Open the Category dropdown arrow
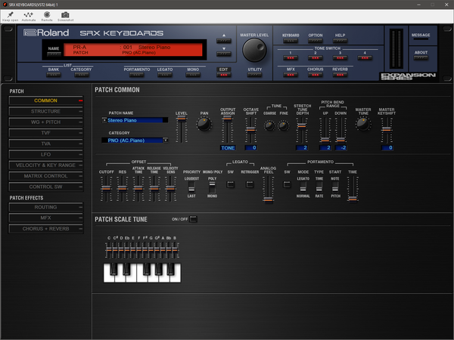 pyautogui.click(x=166, y=140)
